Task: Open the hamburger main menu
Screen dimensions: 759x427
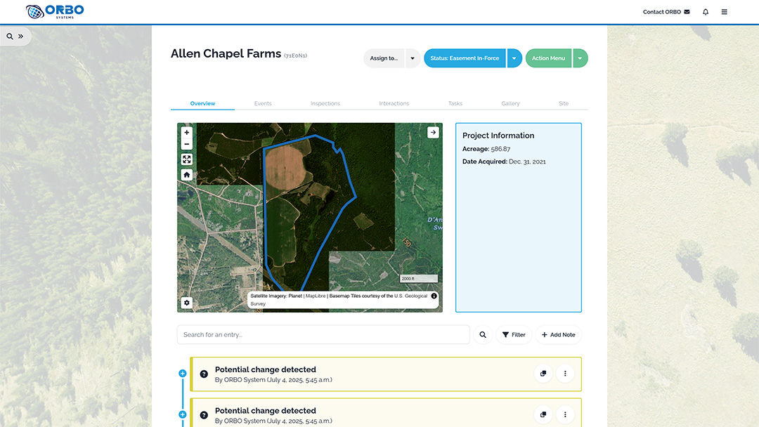Action: tap(725, 12)
